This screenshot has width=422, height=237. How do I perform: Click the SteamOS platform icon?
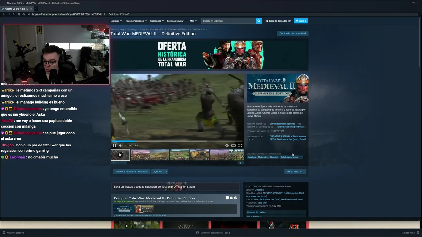coord(236,198)
